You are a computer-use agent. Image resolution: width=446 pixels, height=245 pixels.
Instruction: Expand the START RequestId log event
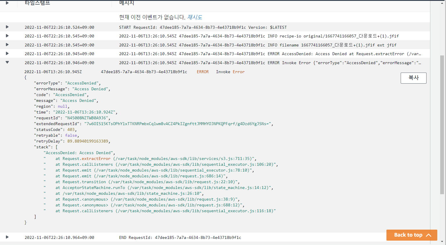7,27
